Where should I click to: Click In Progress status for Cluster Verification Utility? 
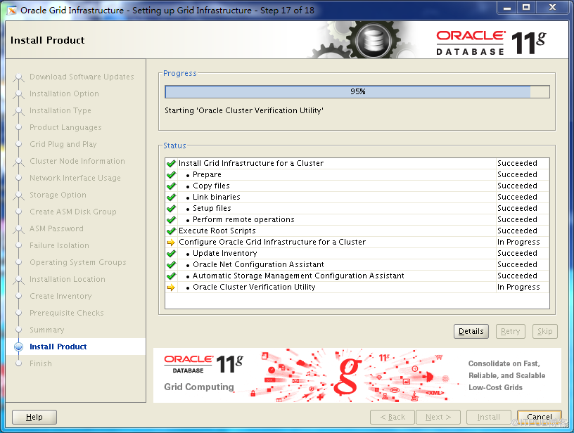pyautogui.click(x=518, y=287)
